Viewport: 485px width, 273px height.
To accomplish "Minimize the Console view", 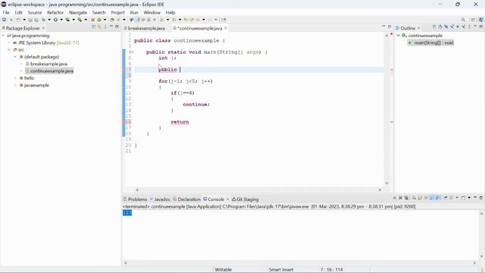I will (x=475, y=197).
